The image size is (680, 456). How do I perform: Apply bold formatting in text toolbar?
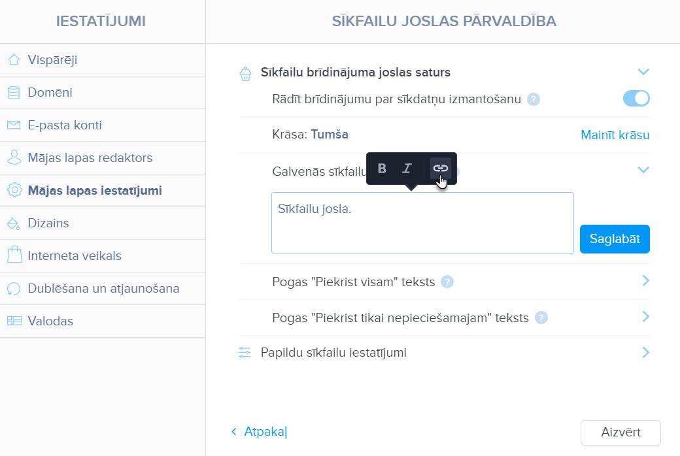point(382,168)
